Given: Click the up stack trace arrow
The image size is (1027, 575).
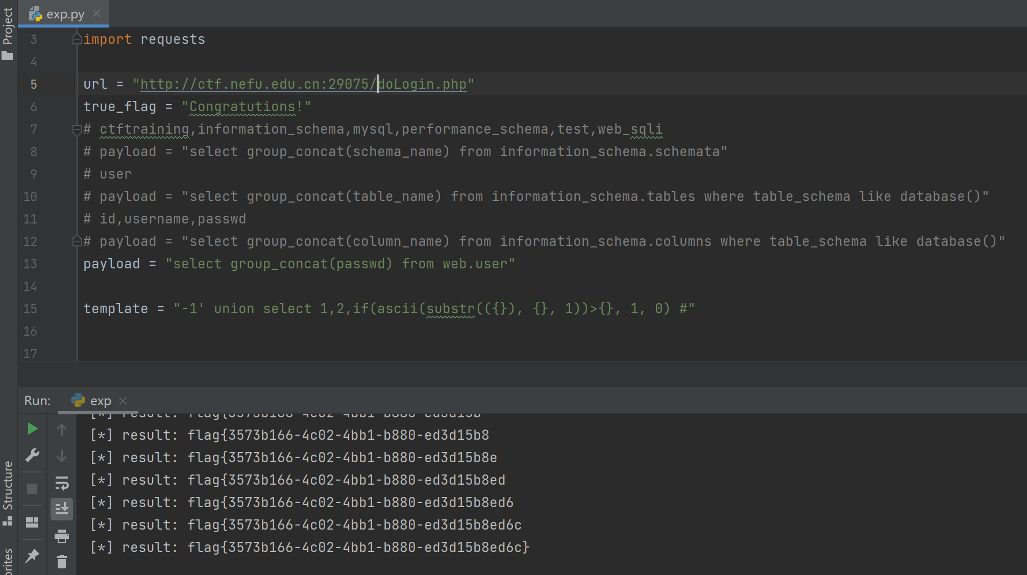Looking at the screenshot, I should pyautogui.click(x=62, y=430).
